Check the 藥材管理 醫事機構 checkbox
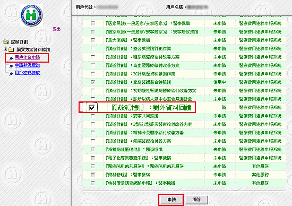Image resolution: width=292 pixels, height=206 pixels. [x=92, y=175]
